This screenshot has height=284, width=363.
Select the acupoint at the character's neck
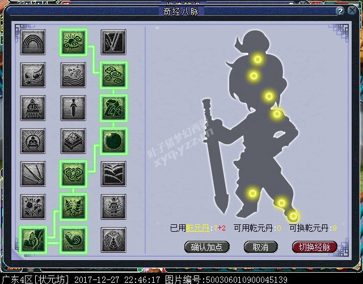tap(269, 96)
